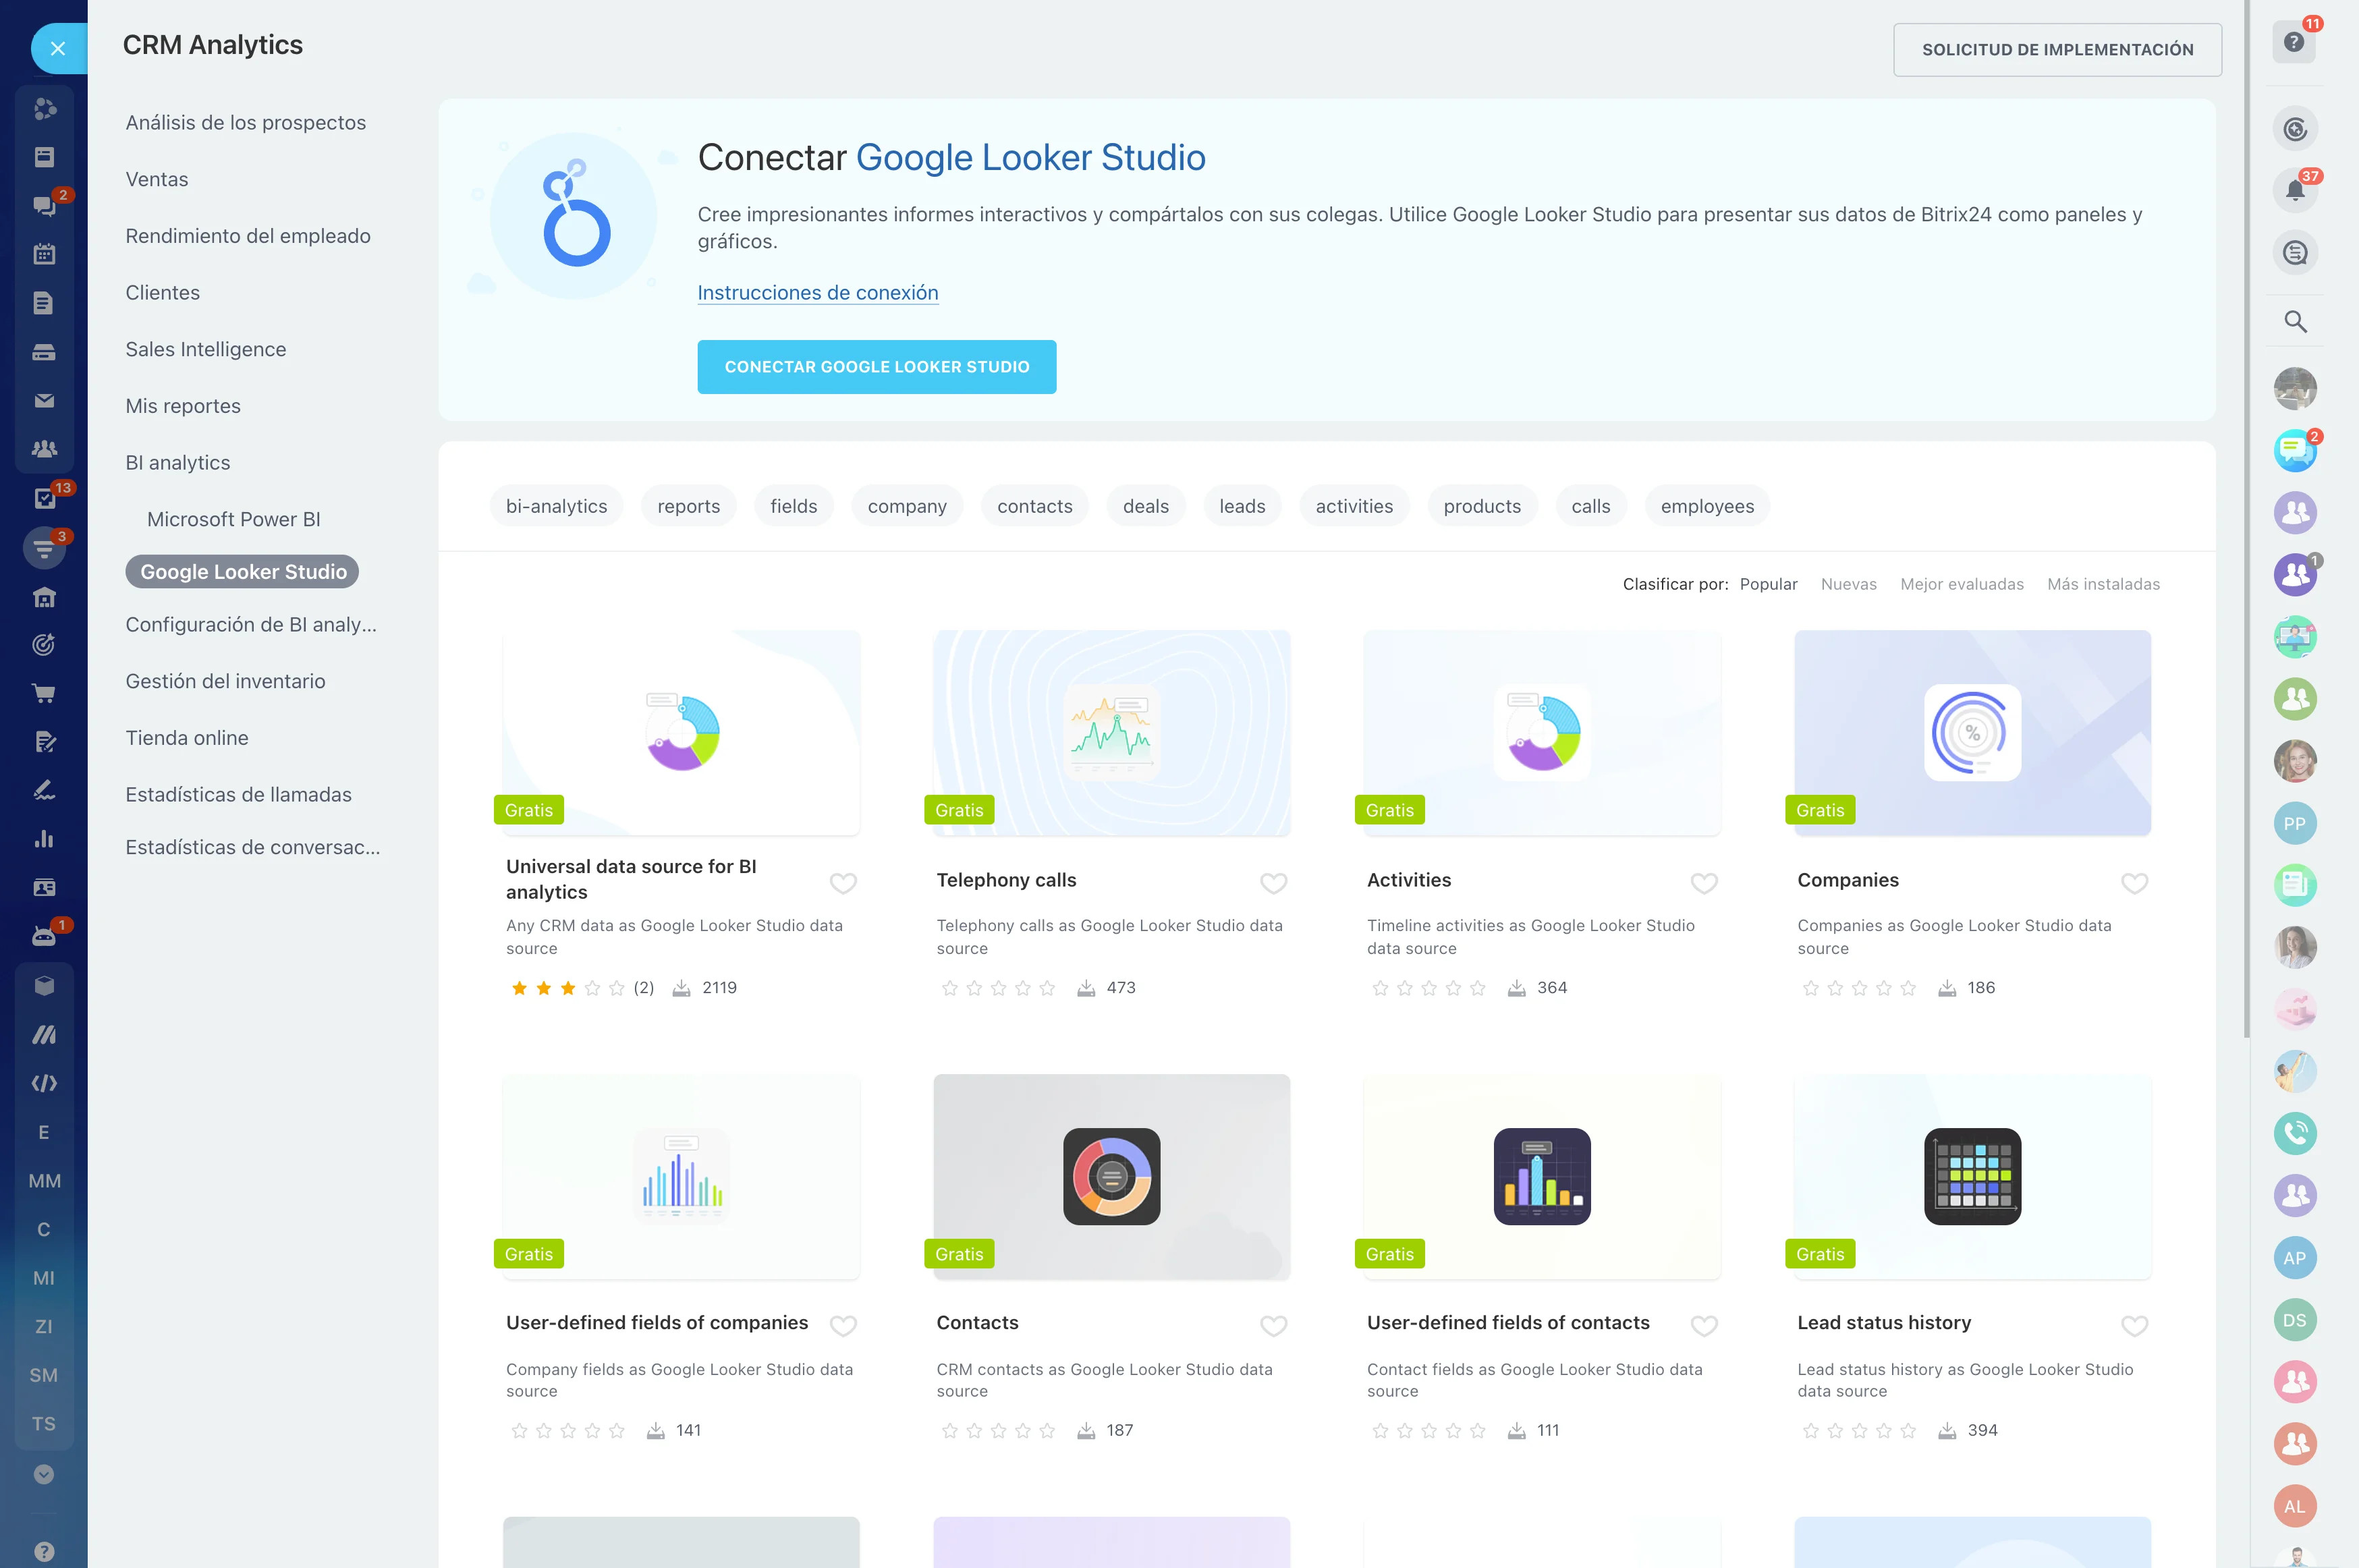The height and width of the screenshot is (1568, 2359).
Task: Click the search magnifier in right sidebar
Action: click(x=2295, y=321)
